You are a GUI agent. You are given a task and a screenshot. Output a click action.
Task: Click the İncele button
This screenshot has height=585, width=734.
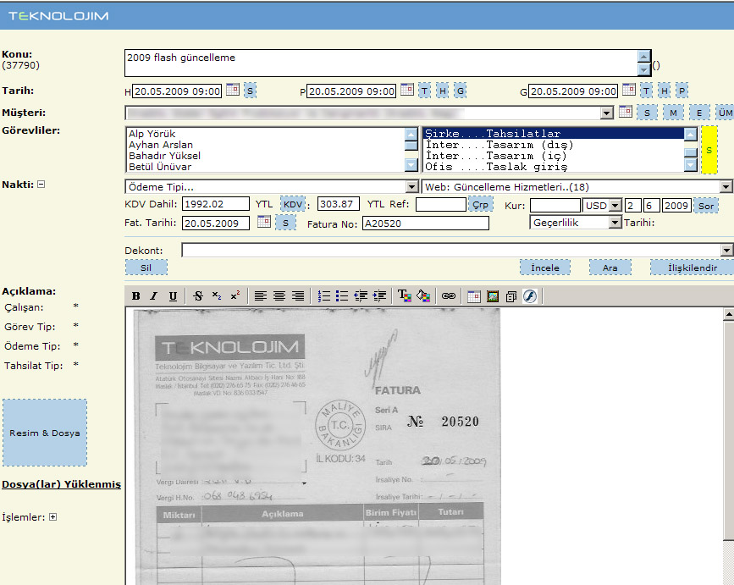tap(545, 268)
